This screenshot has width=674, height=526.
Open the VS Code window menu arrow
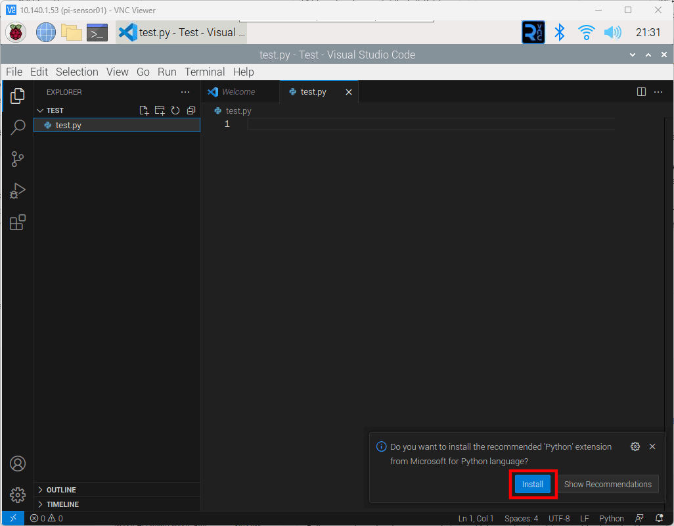point(633,55)
